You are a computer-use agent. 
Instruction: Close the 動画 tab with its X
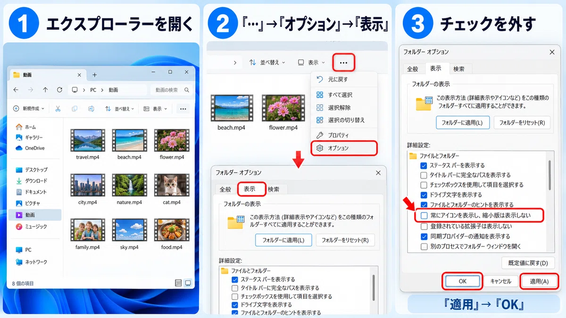click(80, 74)
